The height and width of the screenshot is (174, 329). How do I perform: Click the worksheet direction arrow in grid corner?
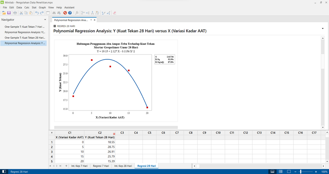tap(52, 133)
